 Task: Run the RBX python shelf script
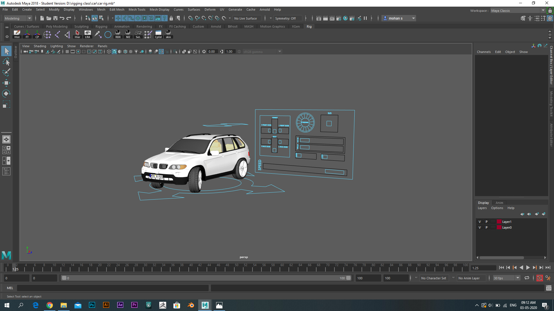(118, 34)
